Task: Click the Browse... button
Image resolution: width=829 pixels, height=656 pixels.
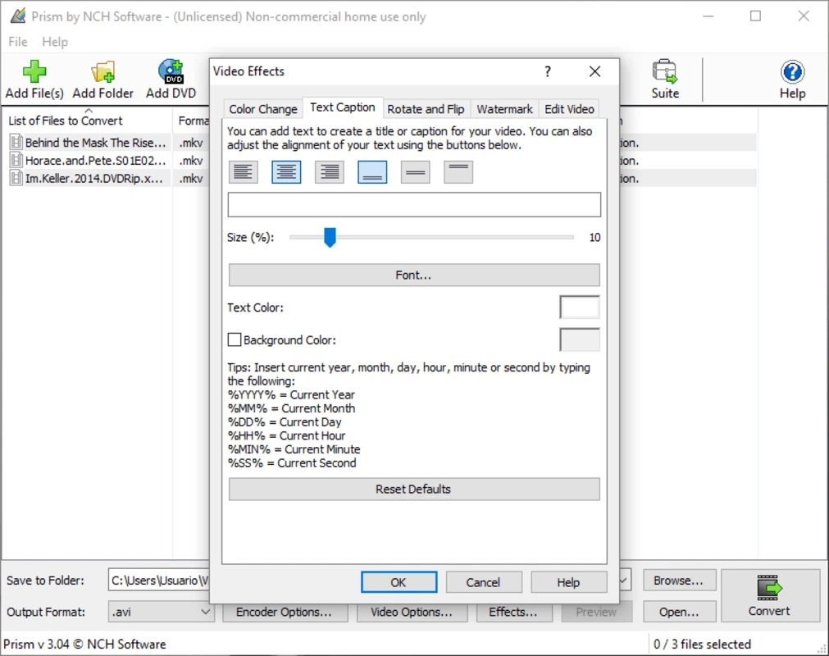Action: [x=679, y=581]
